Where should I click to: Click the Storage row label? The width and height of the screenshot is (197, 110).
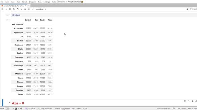(20, 86)
